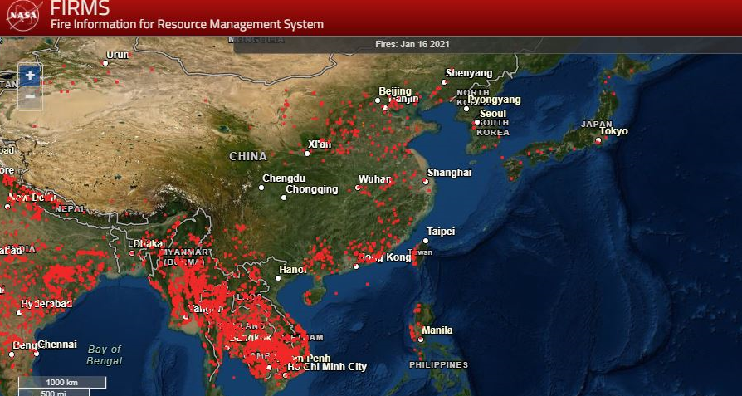The width and height of the screenshot is (742, 396).
Task: Click the Manila city label
Action: click(x=437, y=330)
